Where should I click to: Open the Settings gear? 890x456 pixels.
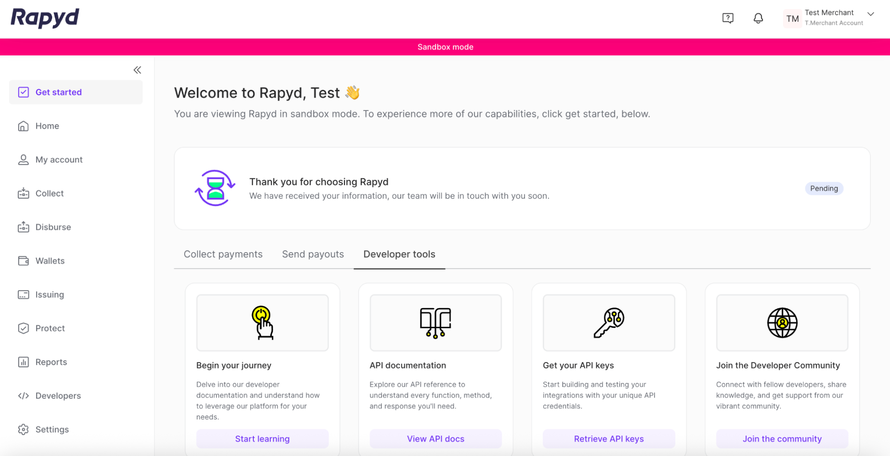coord(23,429)
